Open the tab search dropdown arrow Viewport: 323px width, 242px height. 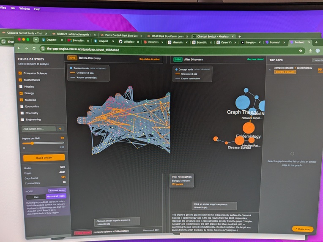point(36,40)
